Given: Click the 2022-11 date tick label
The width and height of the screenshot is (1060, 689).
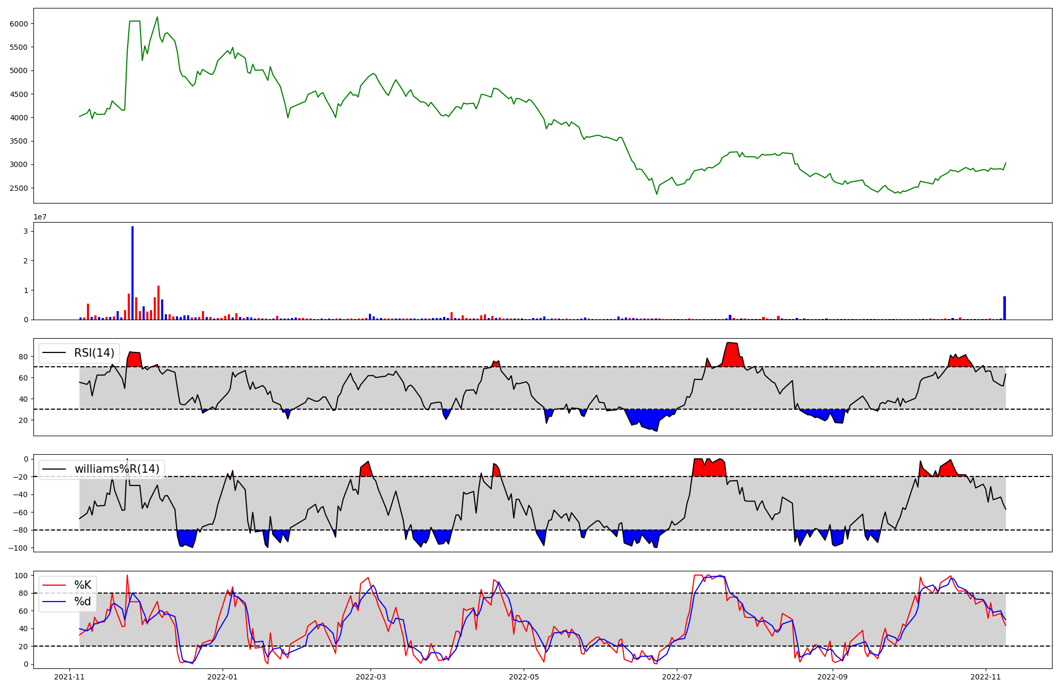Looking at the screenshot, I should (x=986, y=677).
